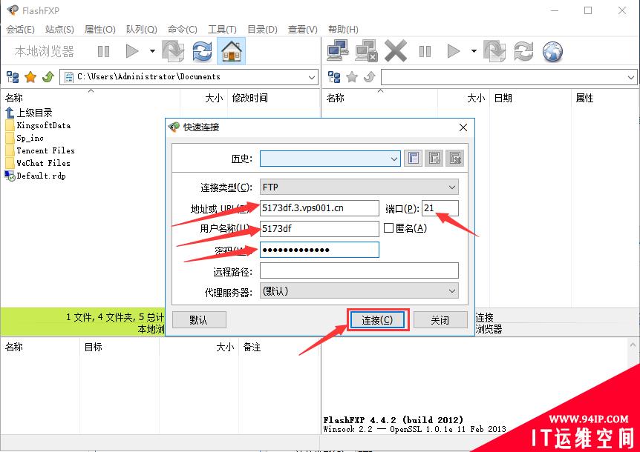Viewport: 640px width, 452px height.
Task: Click the remote transfer queue icon left of refresh
Action: point(494,51)
